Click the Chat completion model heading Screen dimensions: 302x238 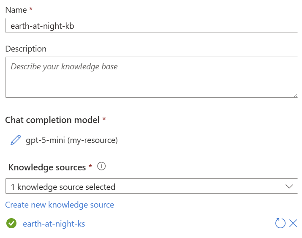(x=52, y=120)
